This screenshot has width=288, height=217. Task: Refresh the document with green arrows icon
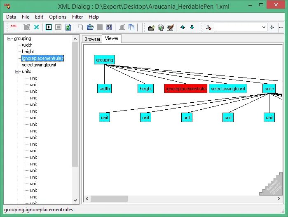click(68, 27)
